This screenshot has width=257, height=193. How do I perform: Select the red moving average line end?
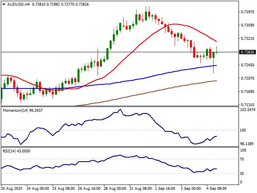point(216,41)
